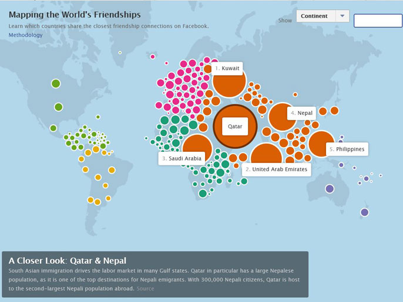
Task: Select the purple bubble near New Zealand
Action: (x=364, y=212)
